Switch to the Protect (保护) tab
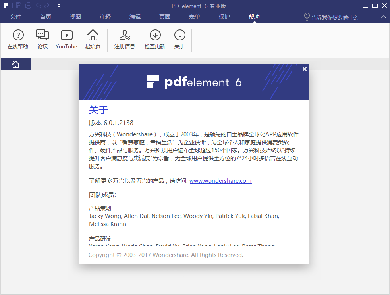Image resolution: width=390 pixels, height=295 pixels. tap(224, 17)
